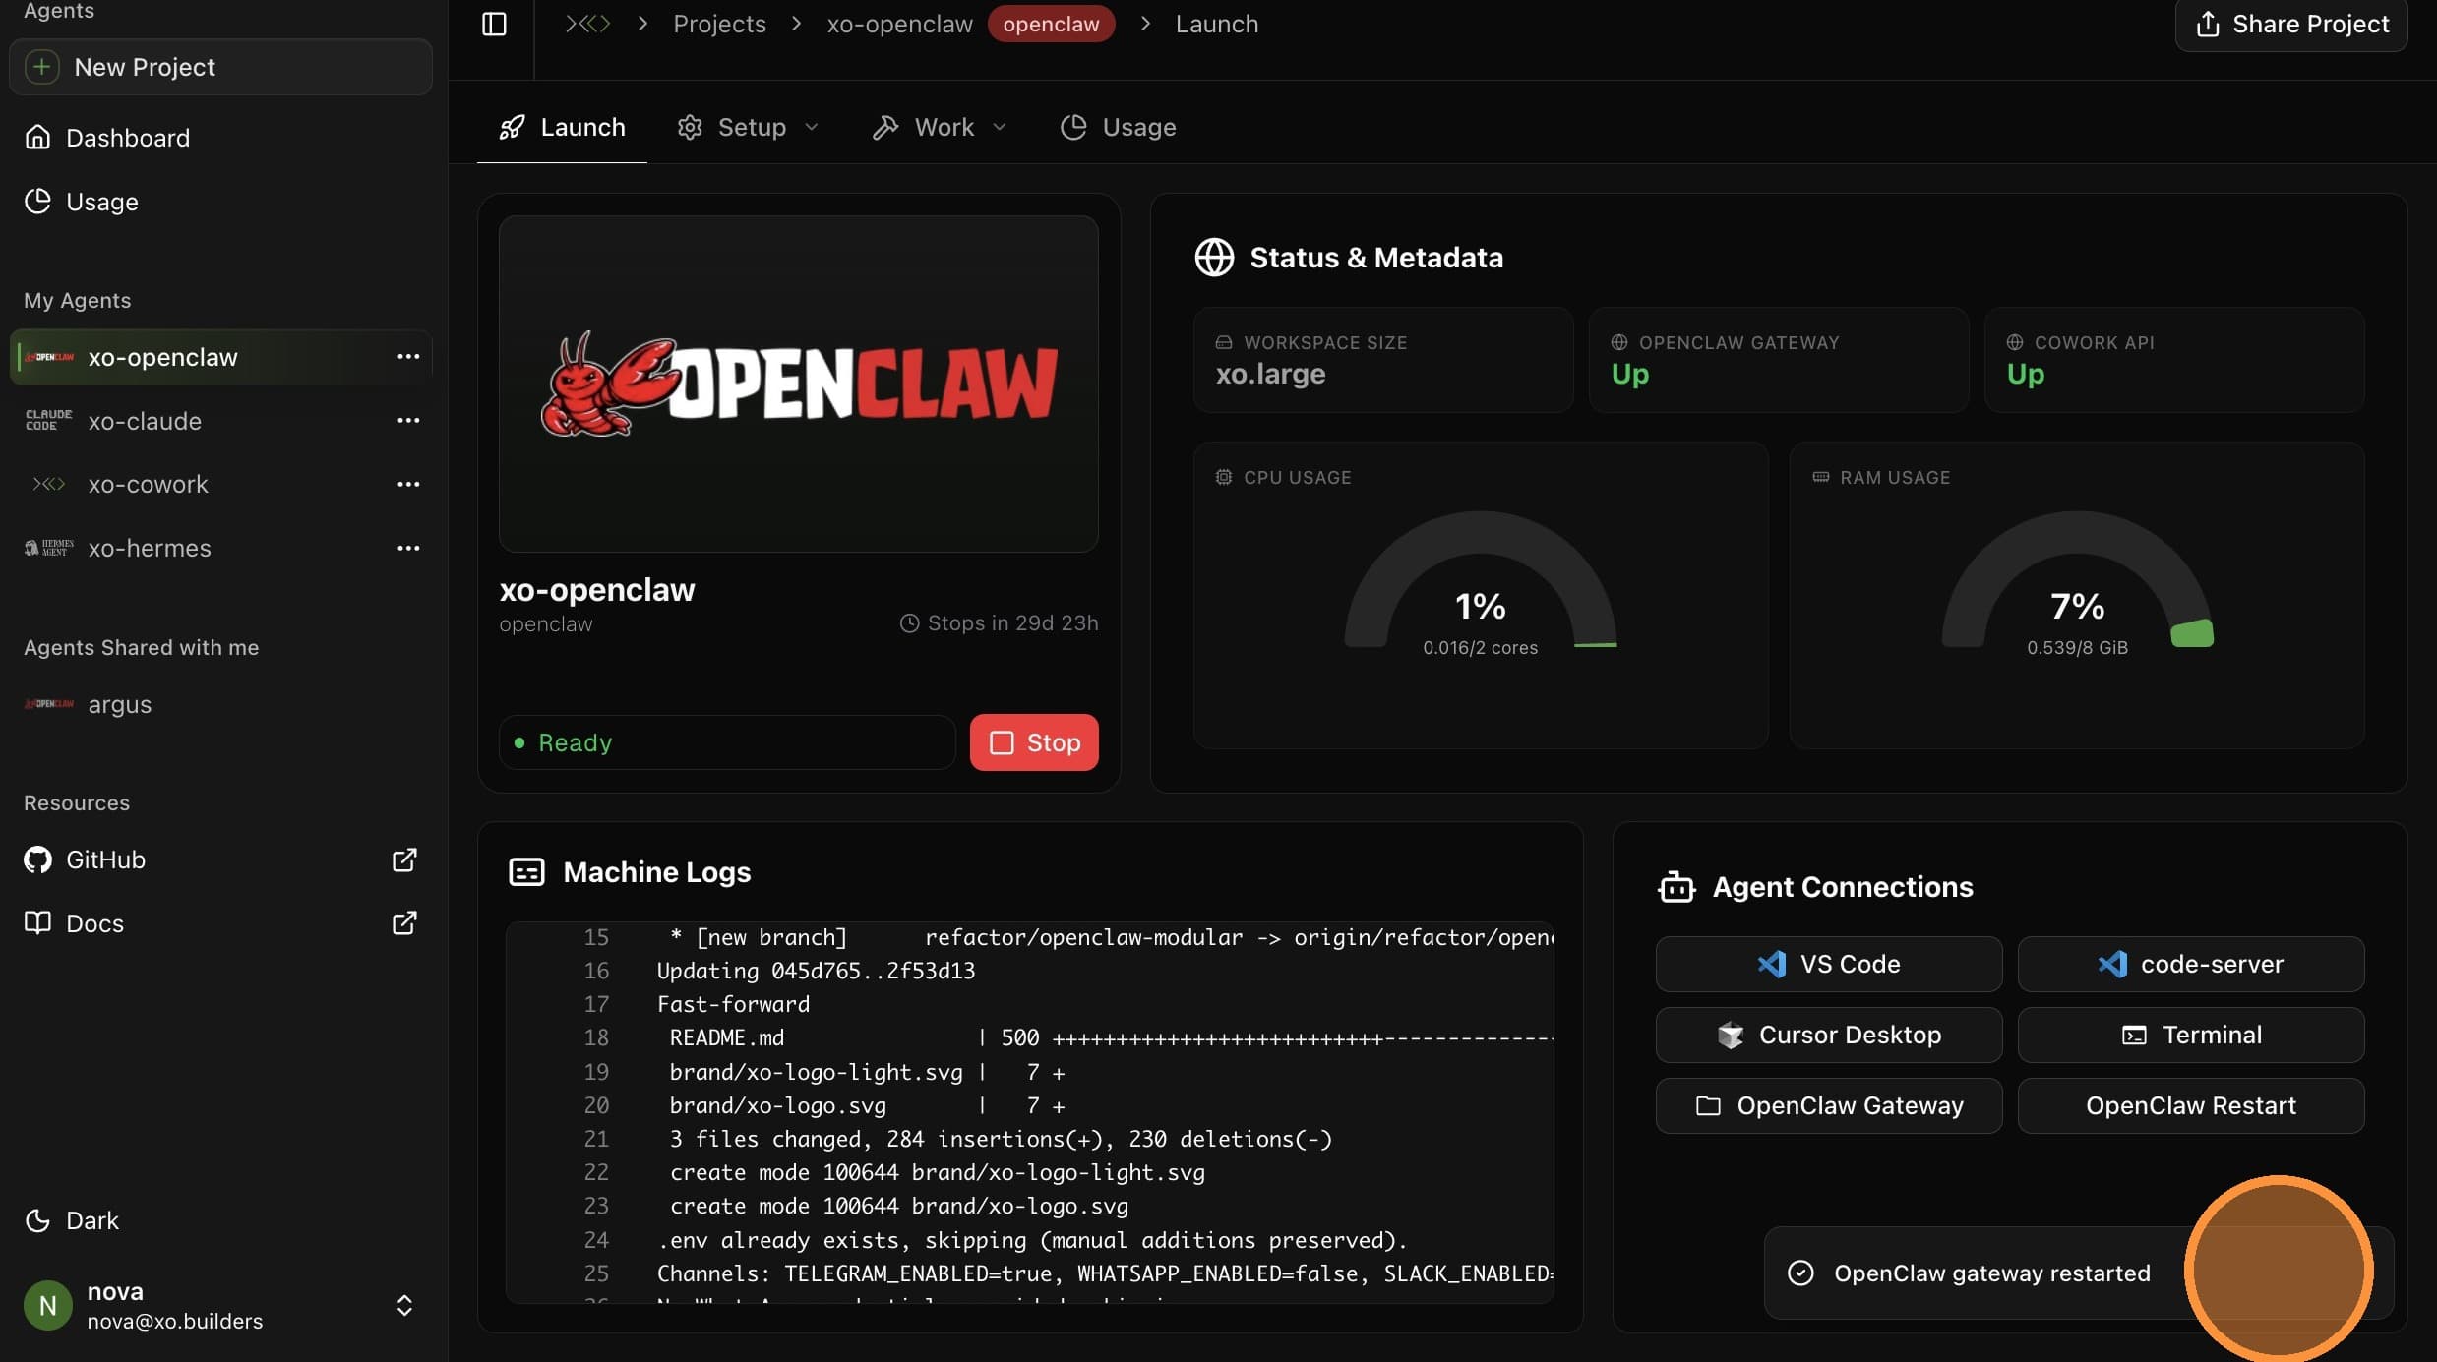
Task: Launch code-server connection
Action: click(2191, 964)
